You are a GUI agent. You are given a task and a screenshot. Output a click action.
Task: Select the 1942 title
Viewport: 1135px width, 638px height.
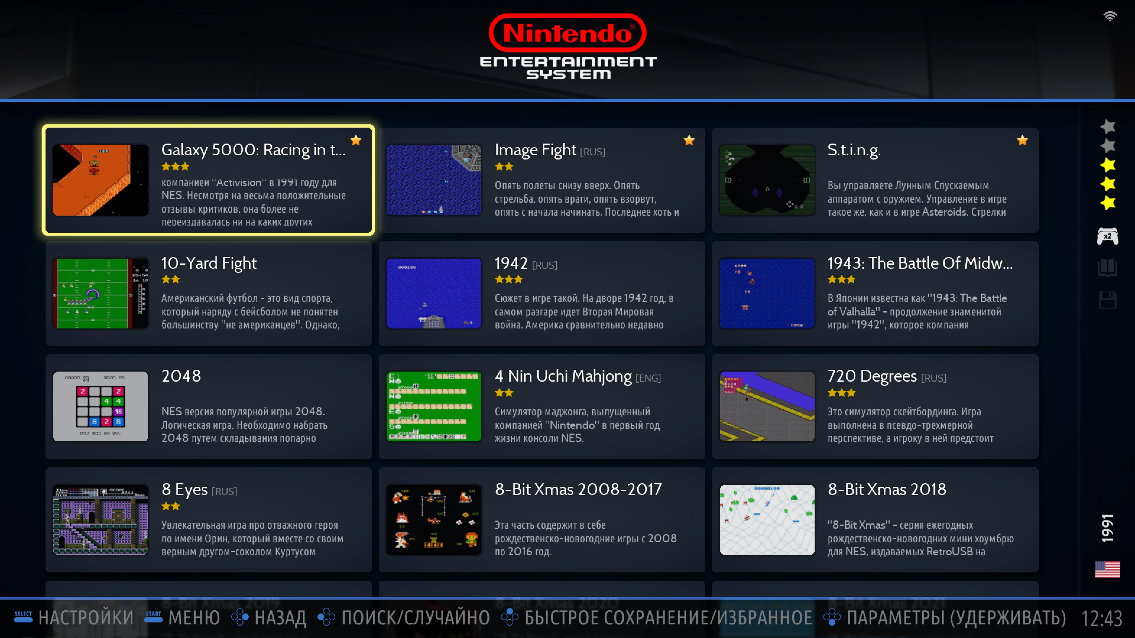point(511,263)
